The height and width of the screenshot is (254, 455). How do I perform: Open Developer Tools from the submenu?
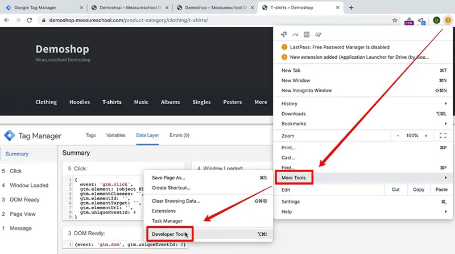(208, 234)
